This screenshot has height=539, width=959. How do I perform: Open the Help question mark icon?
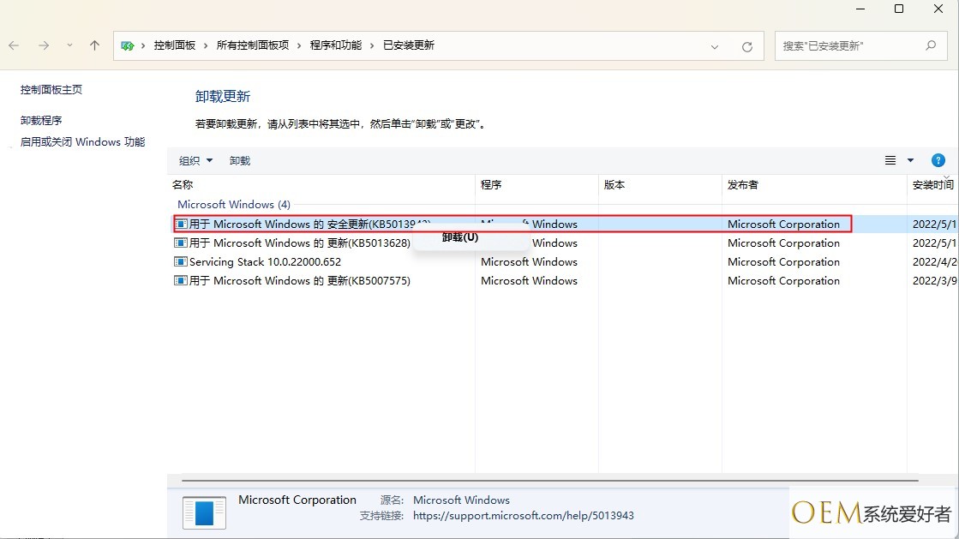pyautogui.click(x=938, y=160)
